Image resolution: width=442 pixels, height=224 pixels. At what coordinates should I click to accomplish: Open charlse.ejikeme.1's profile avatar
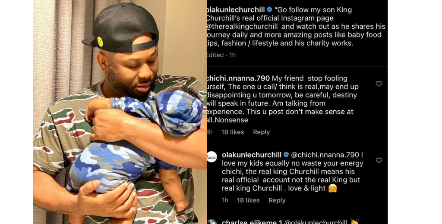(212, 222)
